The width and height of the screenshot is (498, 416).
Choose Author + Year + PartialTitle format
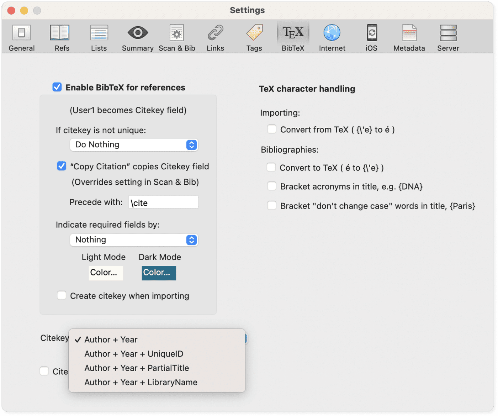coord(137,368)
